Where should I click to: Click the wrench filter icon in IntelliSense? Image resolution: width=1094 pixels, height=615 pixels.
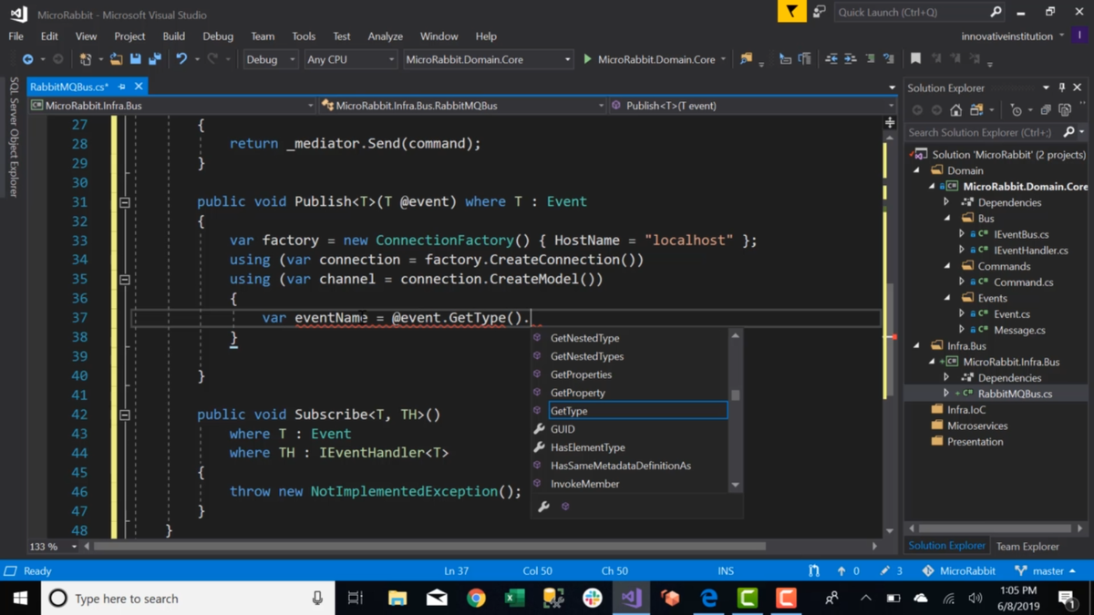(x=543, y=507)
